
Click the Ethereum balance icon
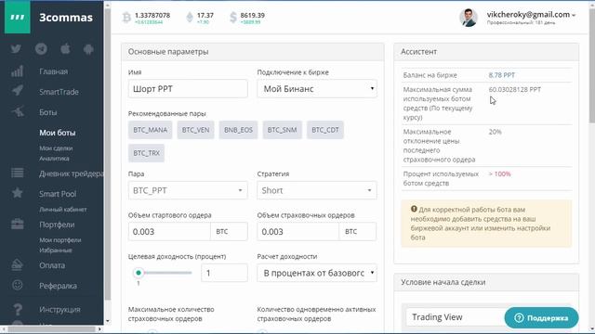coord(190,18)
